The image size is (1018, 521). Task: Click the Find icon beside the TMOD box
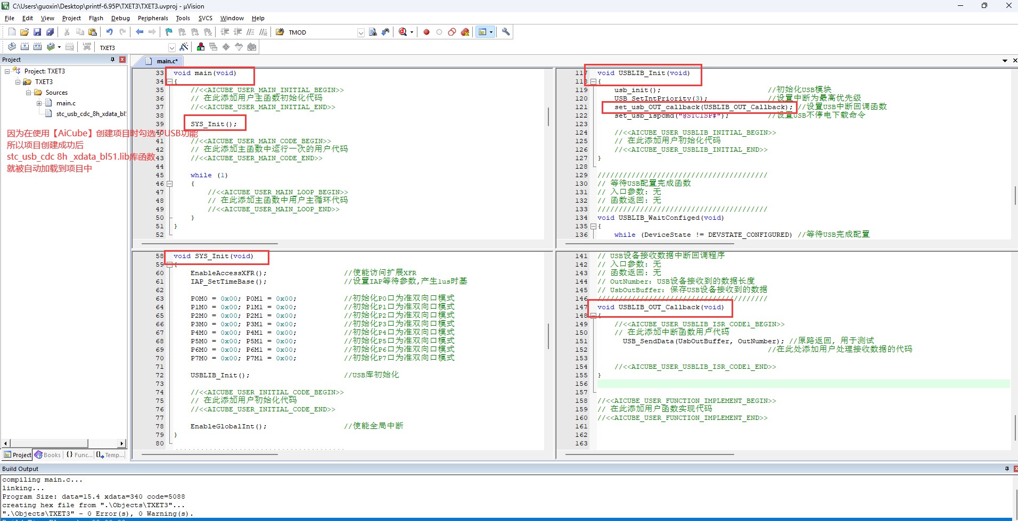tap(373, 32)
